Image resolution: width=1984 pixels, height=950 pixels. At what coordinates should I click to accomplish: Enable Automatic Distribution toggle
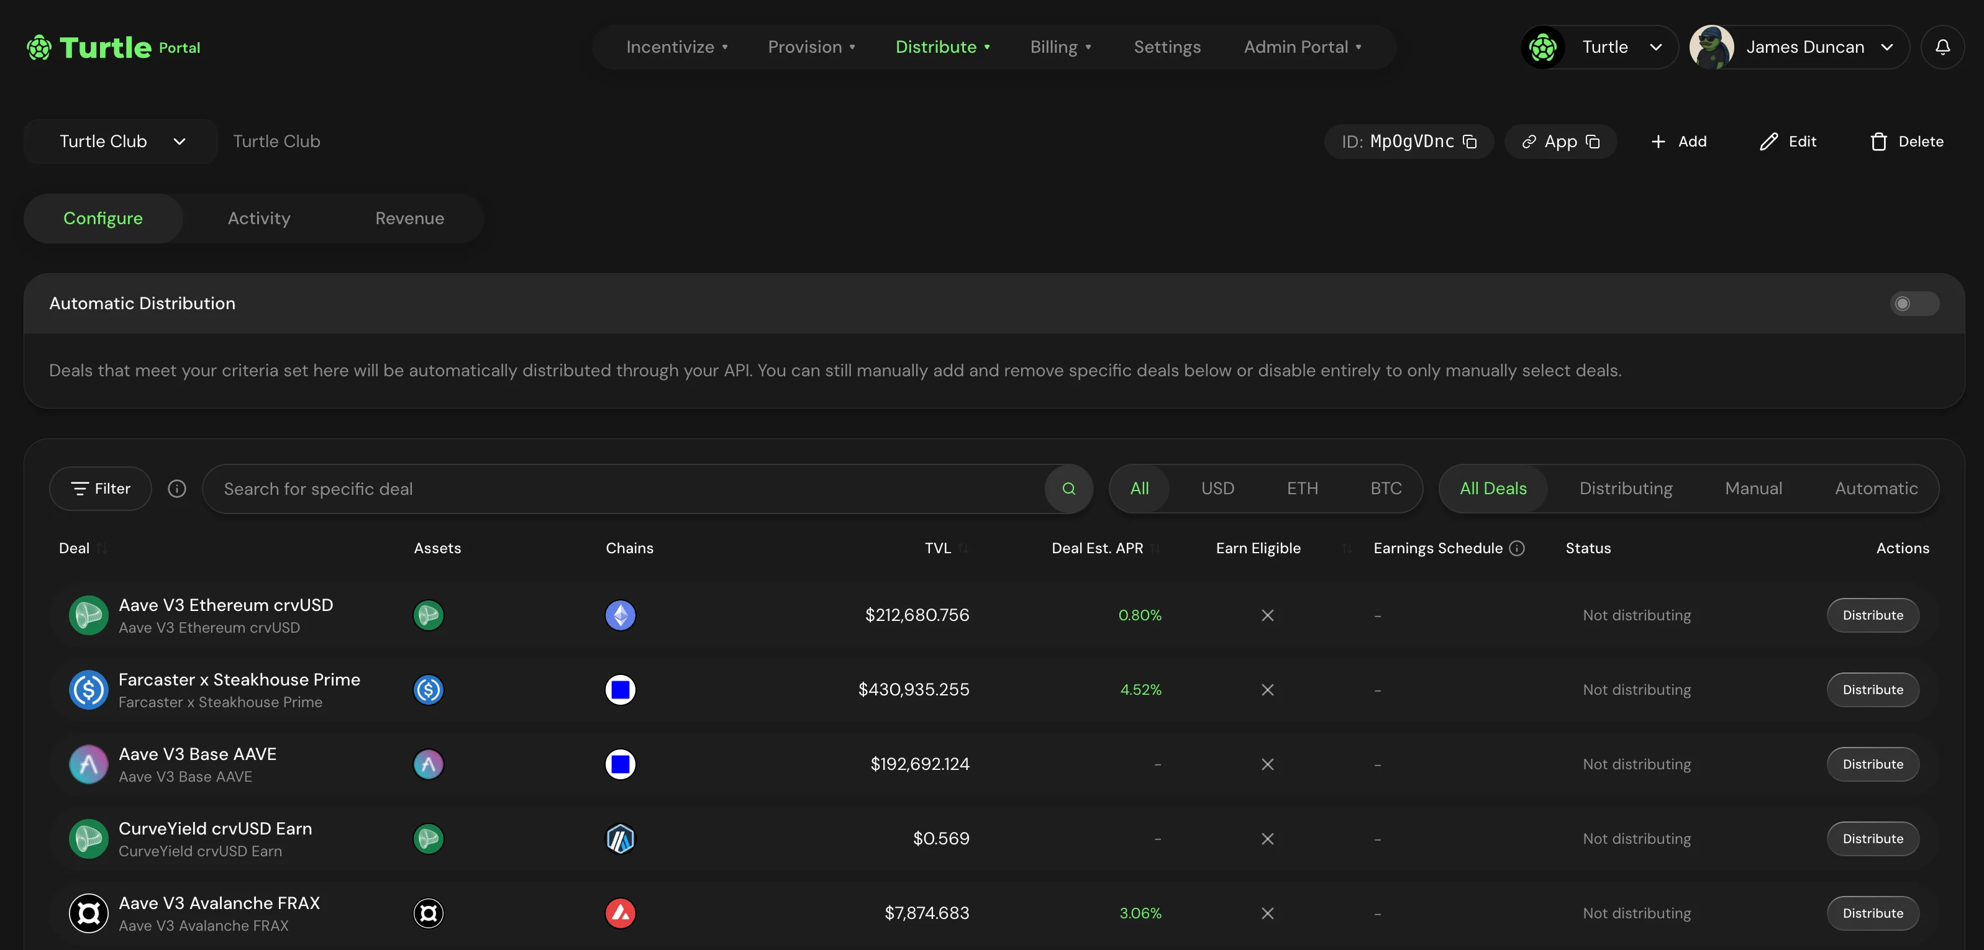coord(1914,304)
